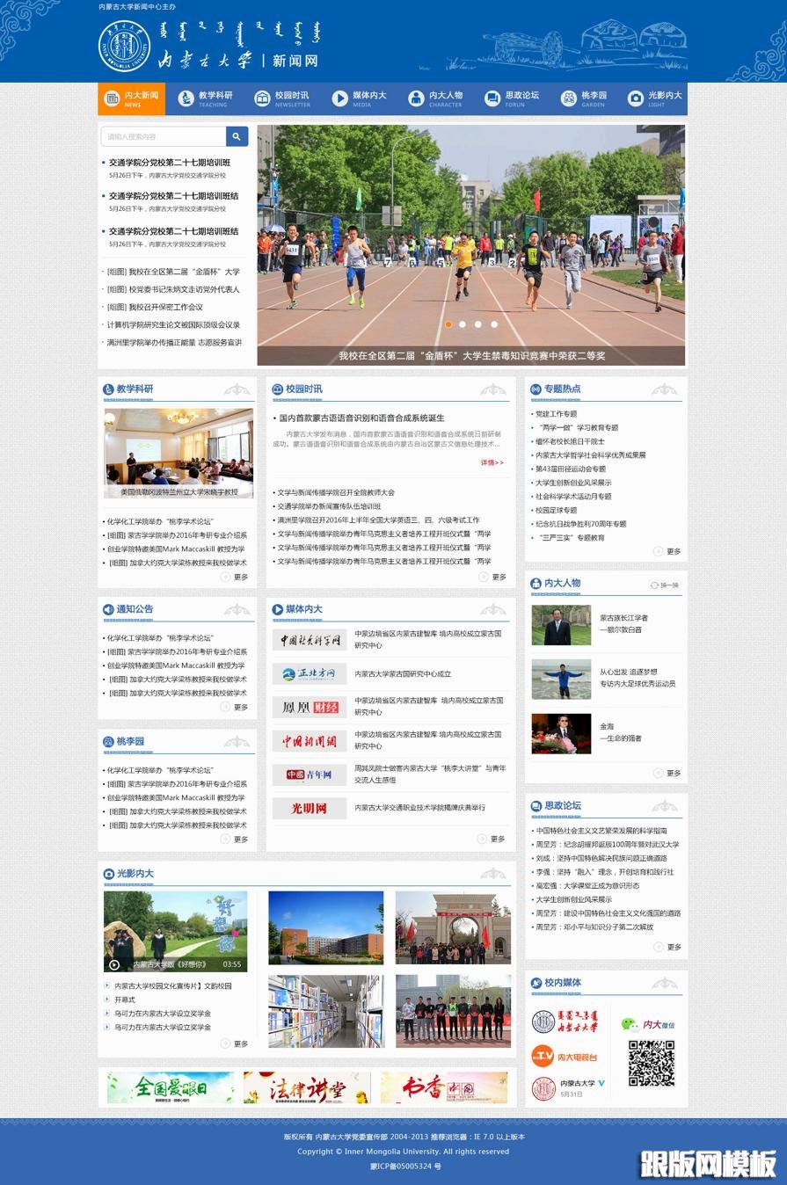Click the QR code image
787x1185 pixels.
point(652,1063)
